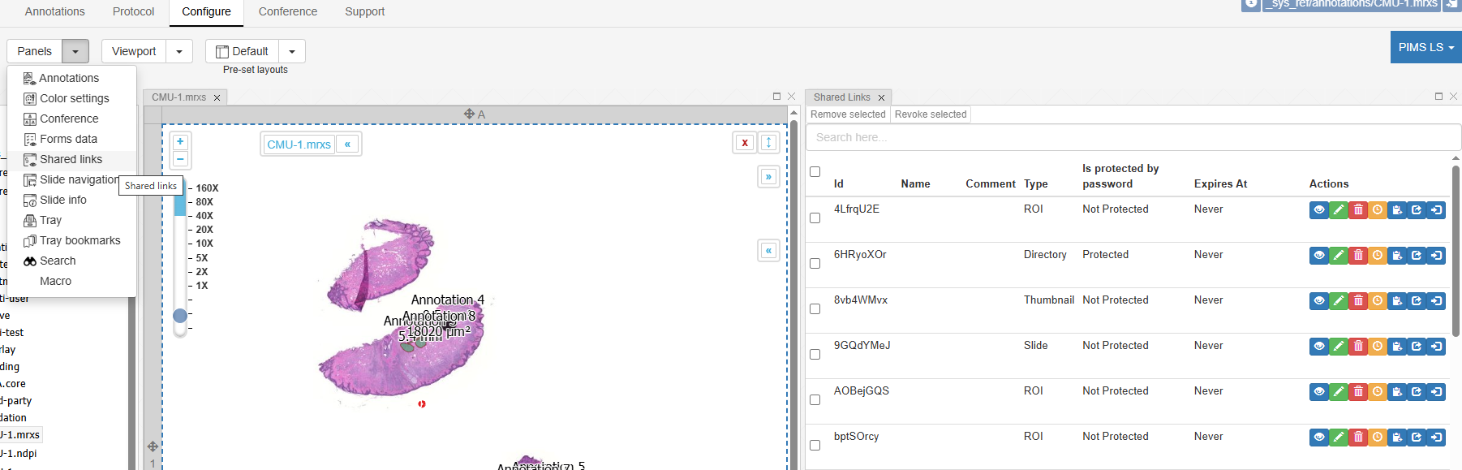Click the orange clock expiry icon for 9GQdYMeJ
The image size is (1462, 470).
pyautogui.click(x=1378, y=347)
